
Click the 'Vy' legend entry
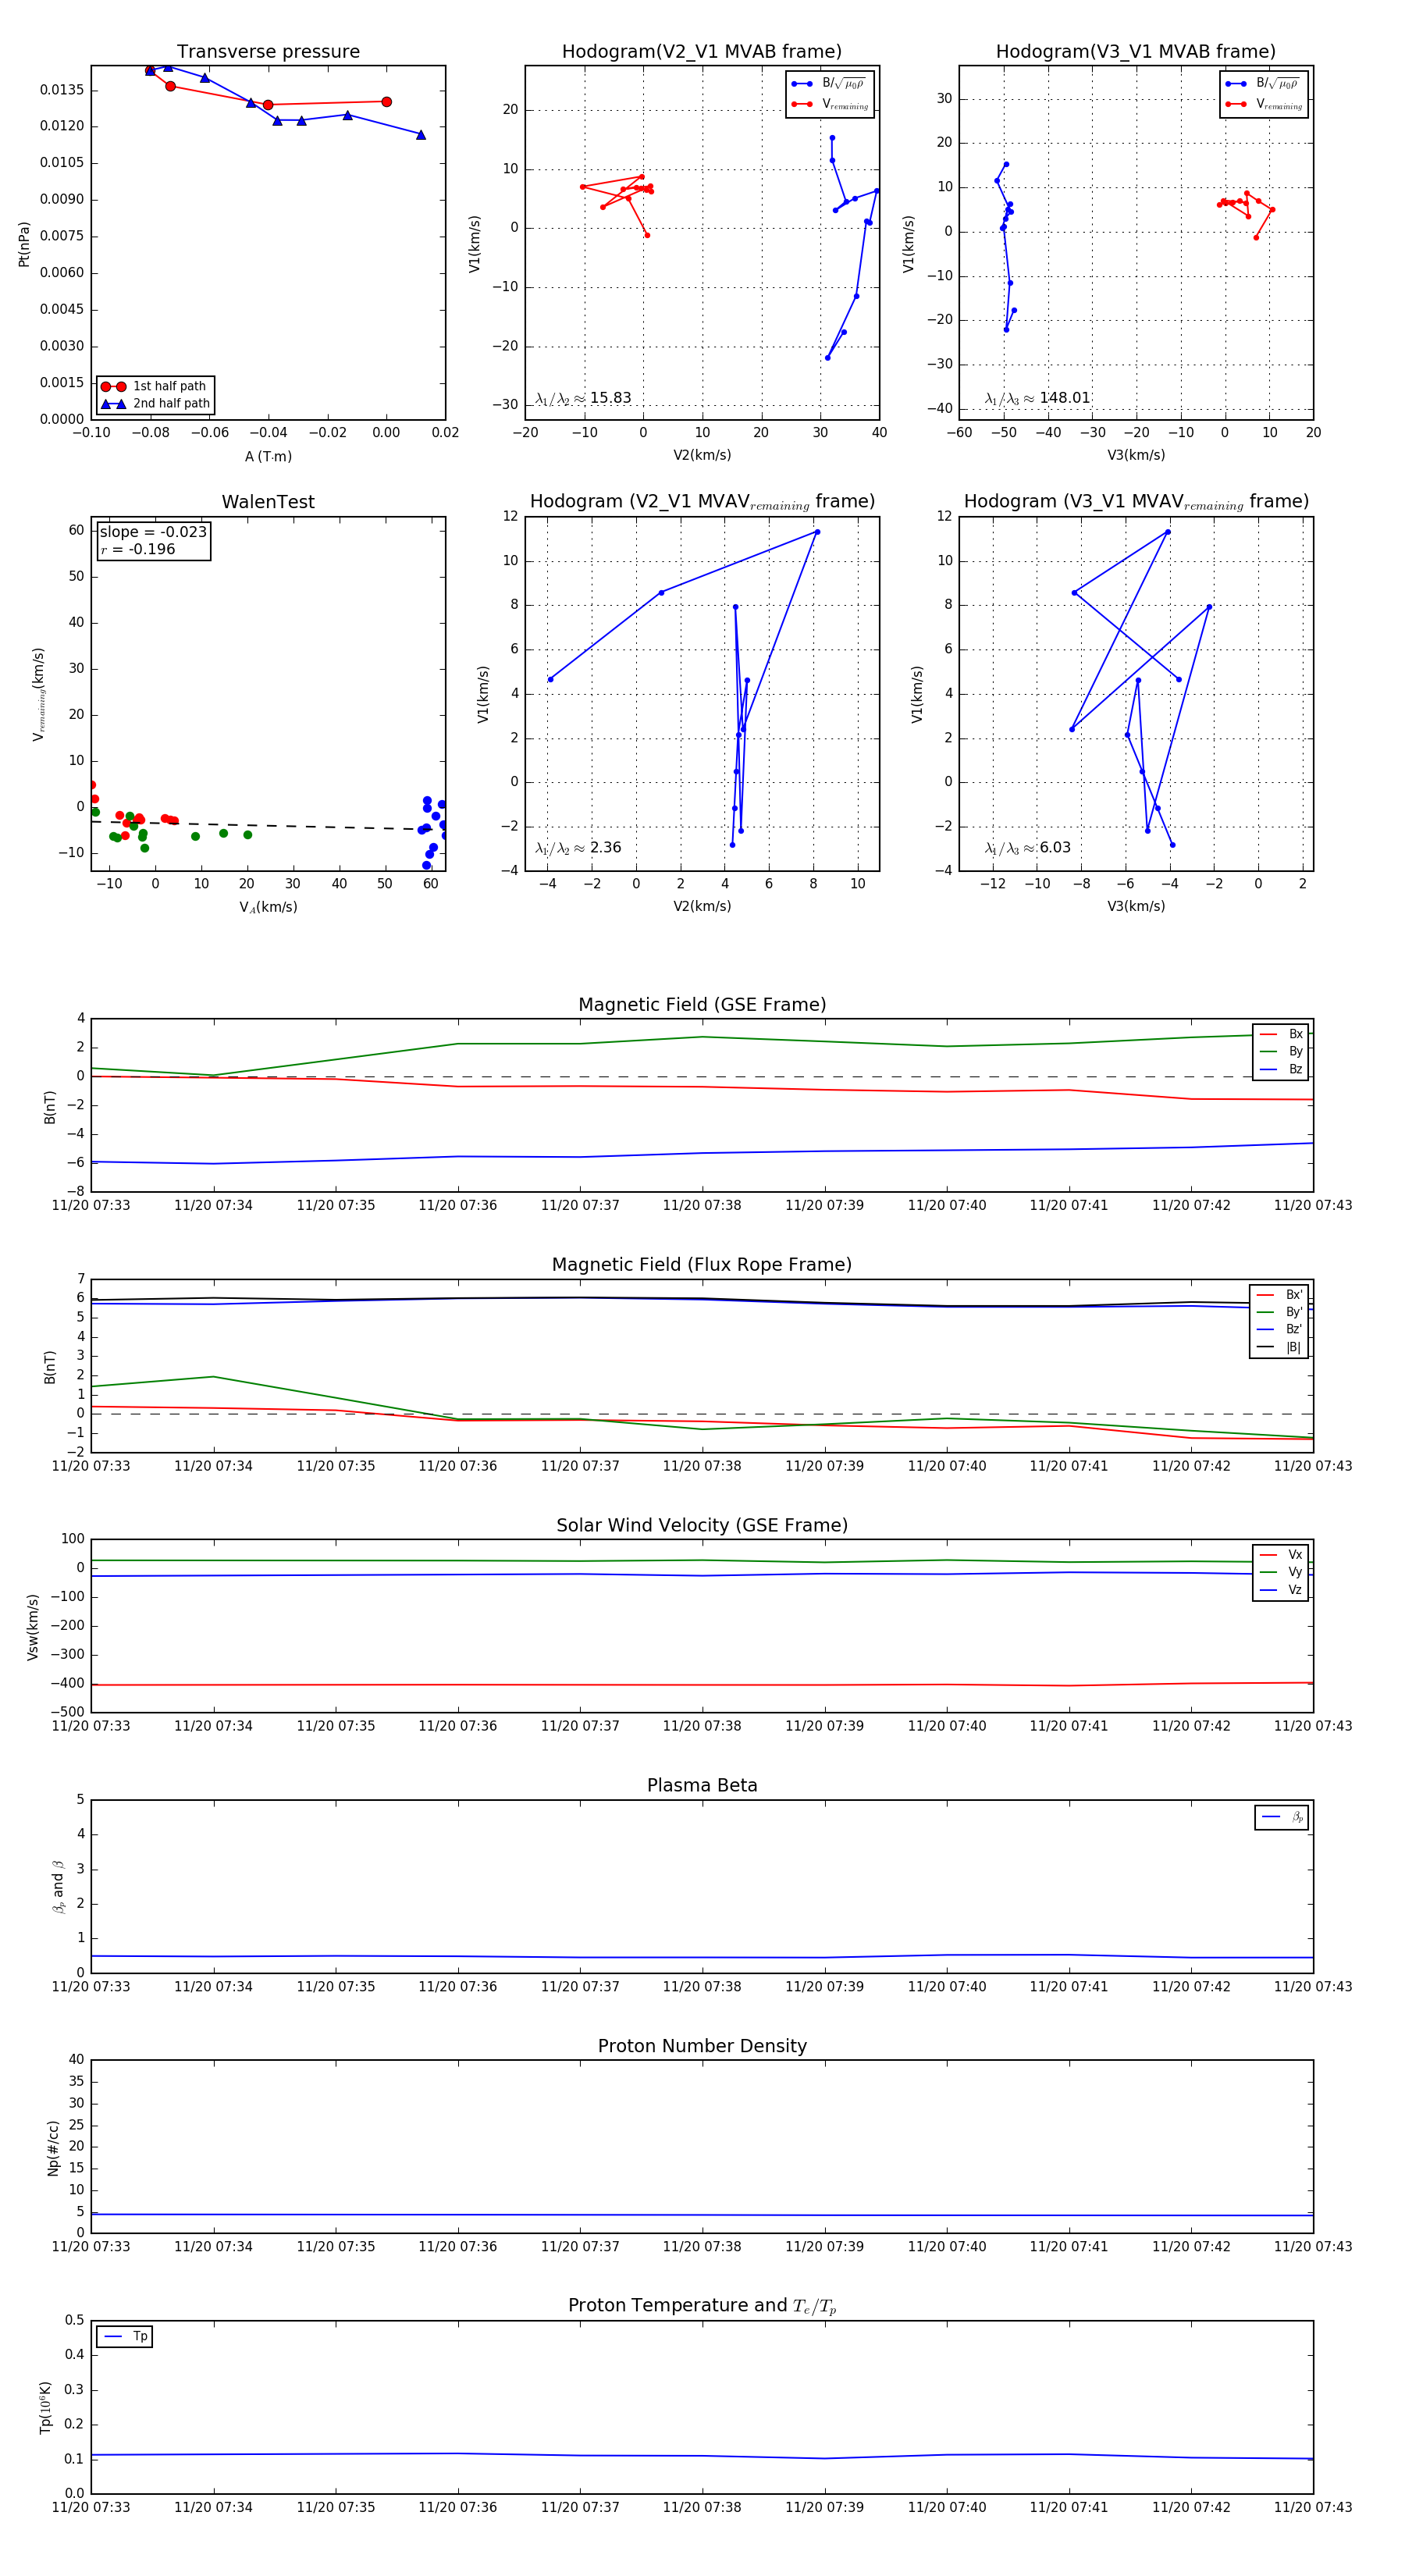point(1281,1572)
